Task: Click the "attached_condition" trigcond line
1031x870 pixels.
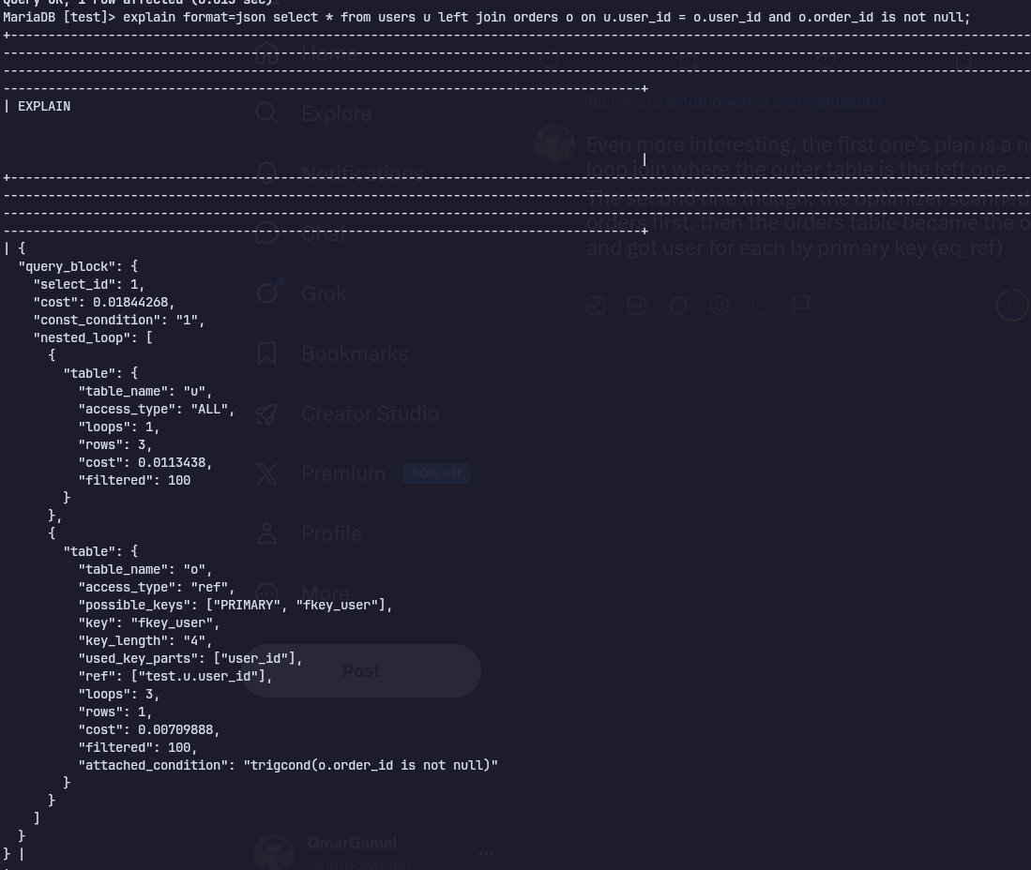Action: [x=288, y=765]
